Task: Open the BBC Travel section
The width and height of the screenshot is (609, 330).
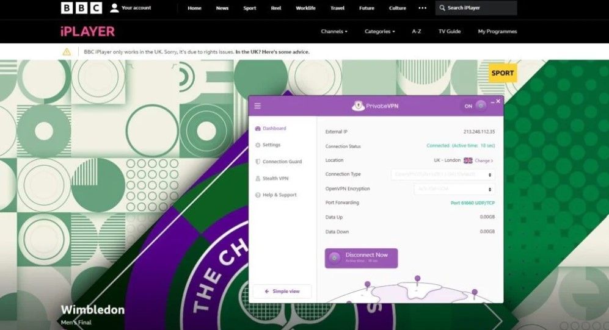Action: [x=338, y=8]
